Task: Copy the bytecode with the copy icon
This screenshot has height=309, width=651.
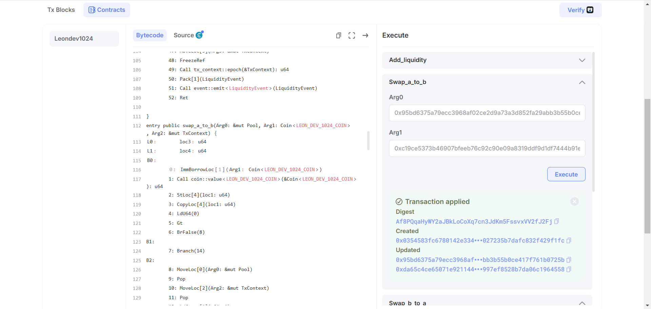Action: click(338, 35)
